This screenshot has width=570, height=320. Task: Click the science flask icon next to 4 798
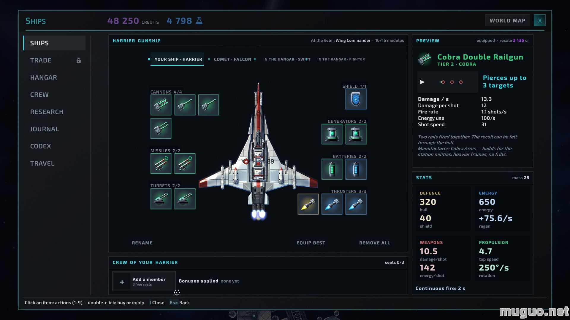(199, 20)
